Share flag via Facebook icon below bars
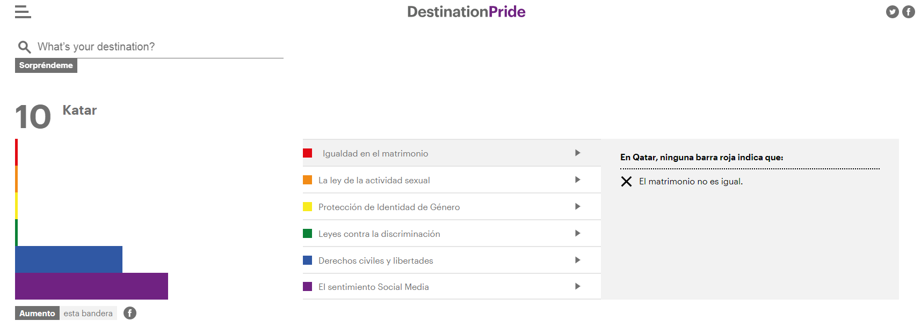This screenshot has height=328, width=921. (130, 313)
